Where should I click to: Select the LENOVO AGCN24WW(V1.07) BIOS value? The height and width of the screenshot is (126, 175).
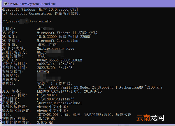69,91
